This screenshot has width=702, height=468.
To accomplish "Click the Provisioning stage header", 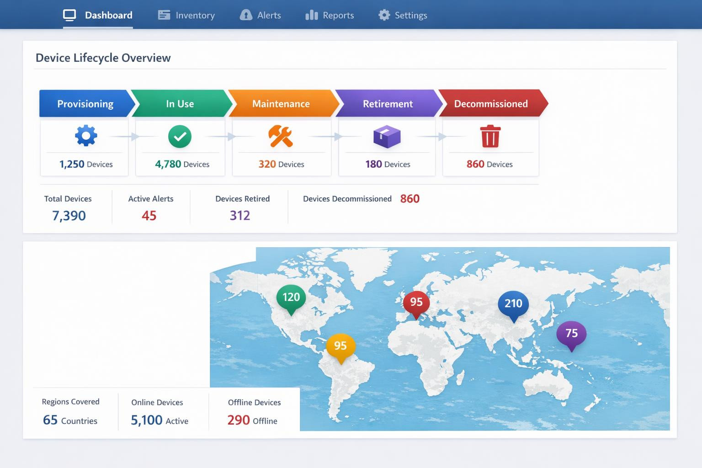I will (85, 104).
